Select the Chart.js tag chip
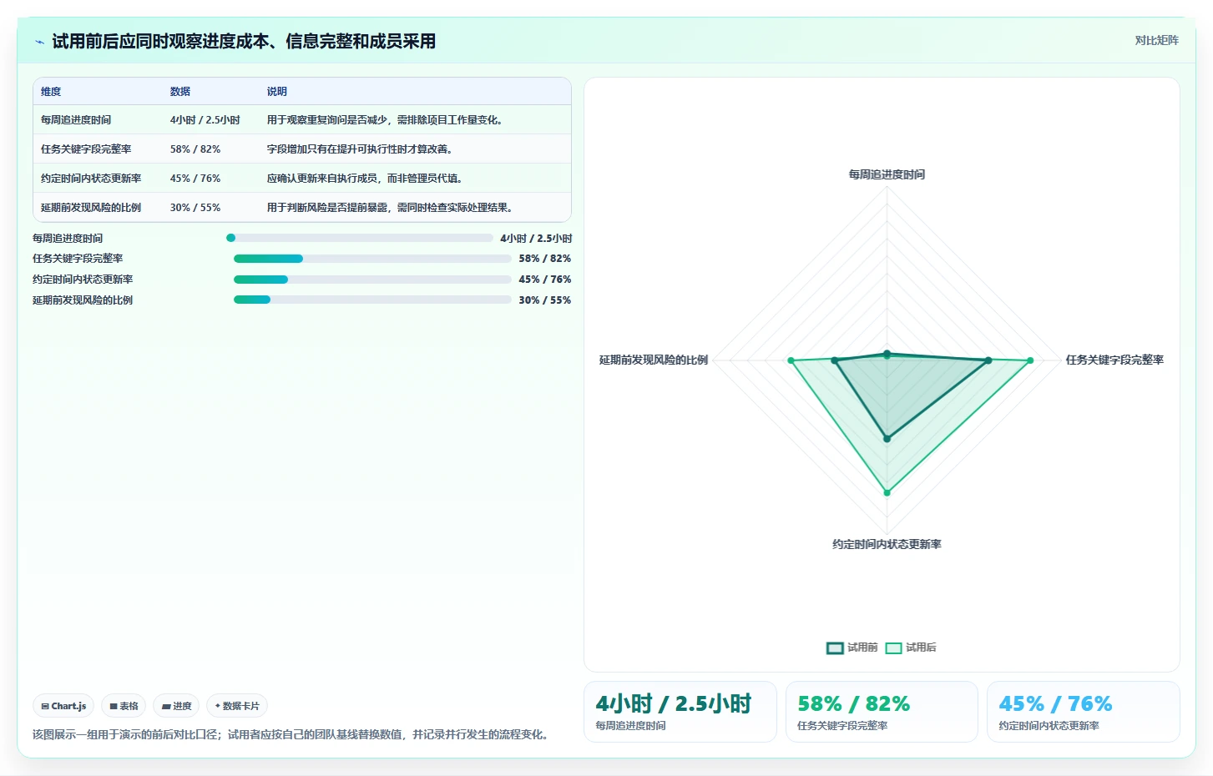The height and width of the screenshot is (776, 1213). pos(63,706)
